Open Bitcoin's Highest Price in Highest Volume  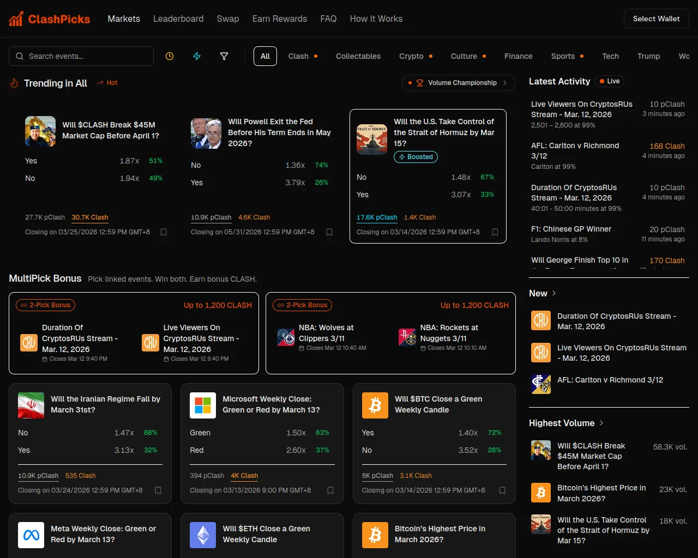[x=609, y=493]
